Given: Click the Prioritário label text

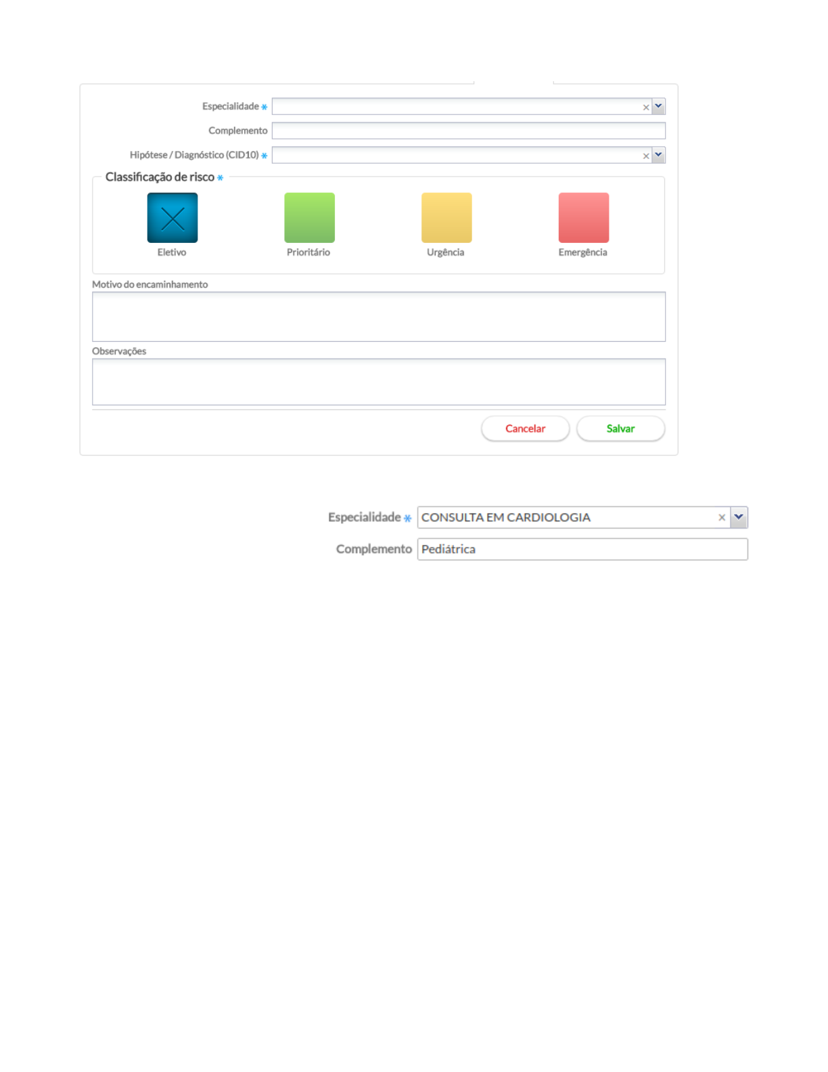Looking at the screenshot, I should pos(308,252).
